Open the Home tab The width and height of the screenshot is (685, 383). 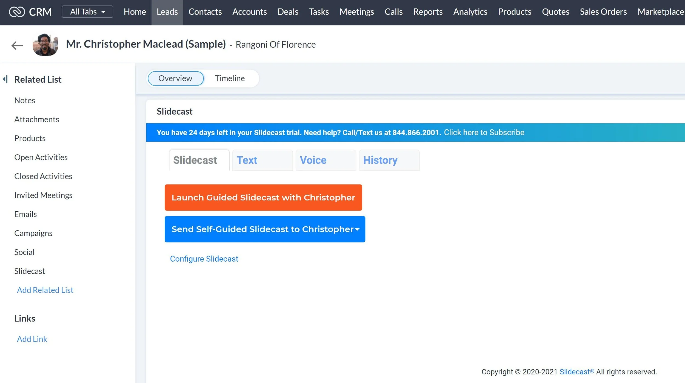(x=135, y=12)
